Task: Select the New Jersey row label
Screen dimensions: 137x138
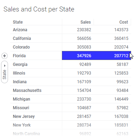Action: [x=24, y=117]
